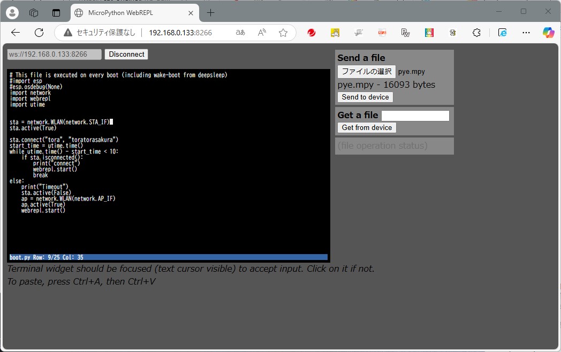561x352 pixels.
Task: Open file picker via ファイルの選択 button
Action: click(366, 71)
